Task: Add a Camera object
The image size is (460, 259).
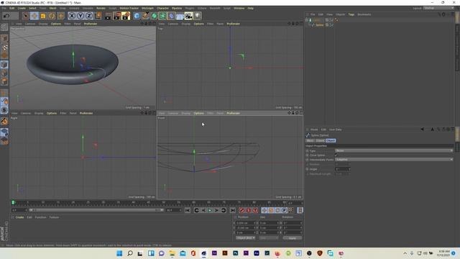Action: coord(188,16)
